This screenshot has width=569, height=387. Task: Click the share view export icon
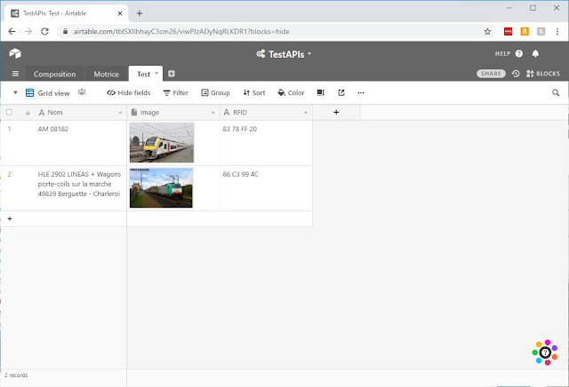(341, 93)
